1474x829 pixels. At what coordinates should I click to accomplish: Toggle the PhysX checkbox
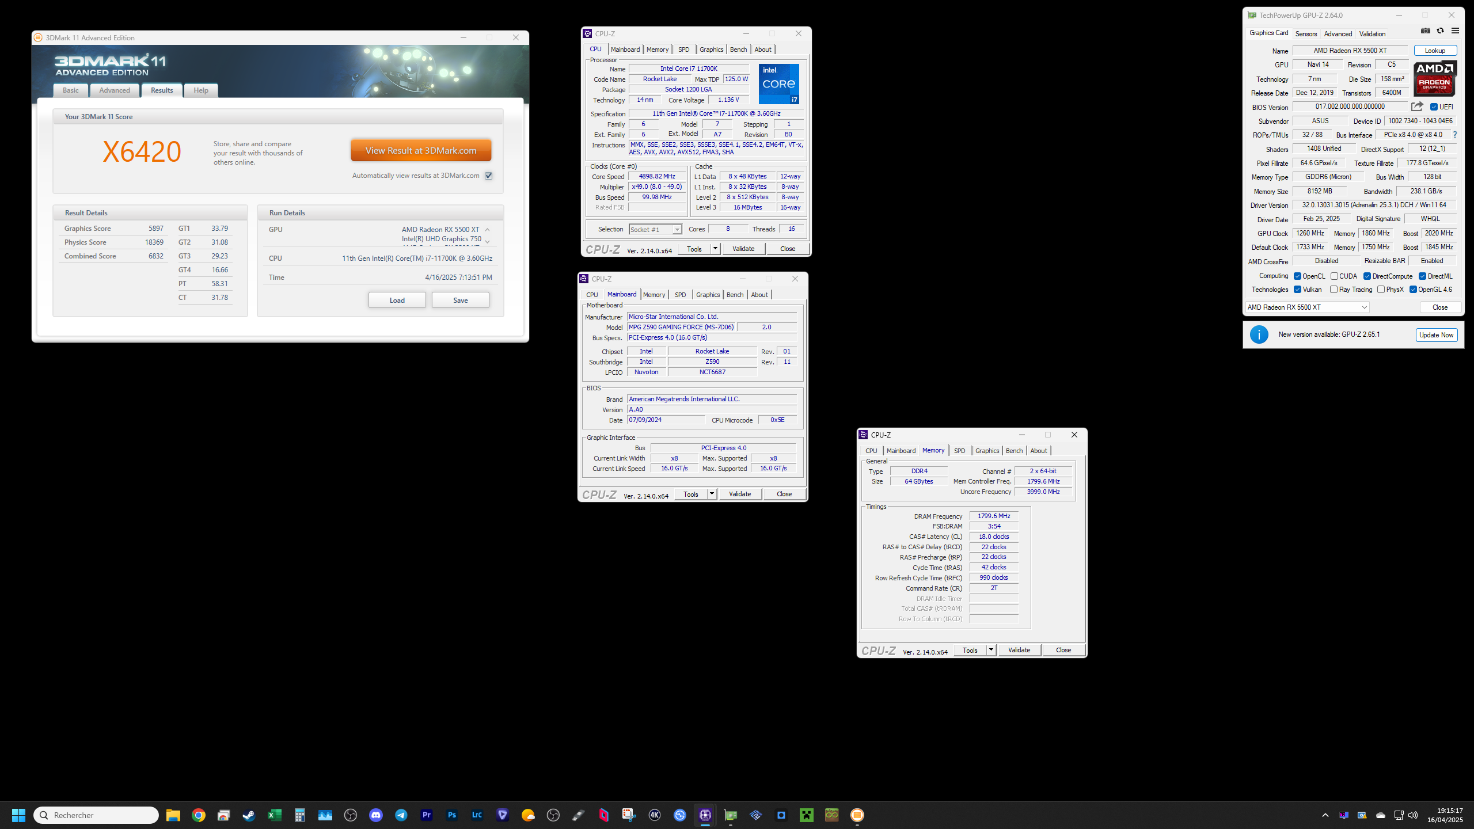(x=1381, y=290)
